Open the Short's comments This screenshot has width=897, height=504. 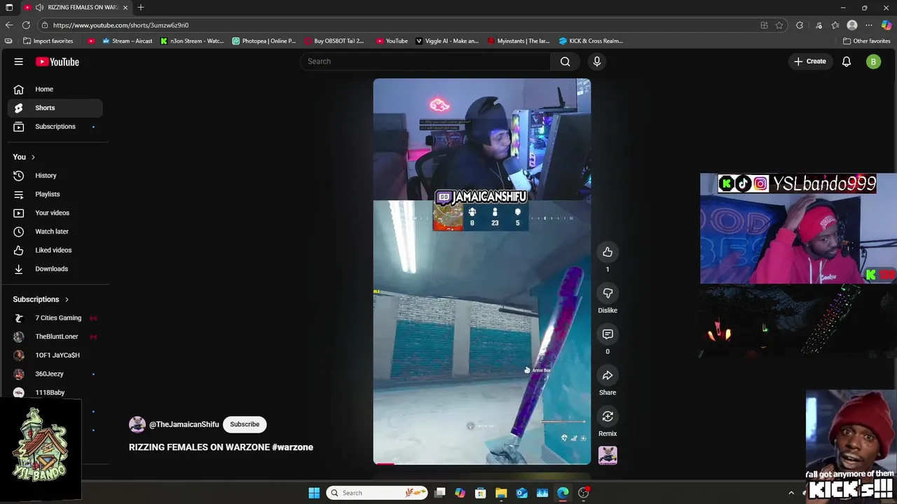pyautogui.click(x=608, y=335)
